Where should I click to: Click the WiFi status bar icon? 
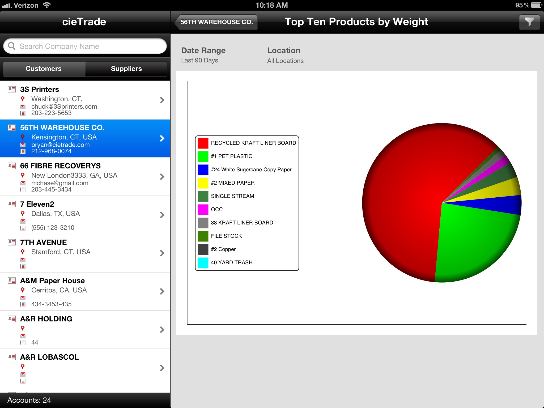[47, 5]
